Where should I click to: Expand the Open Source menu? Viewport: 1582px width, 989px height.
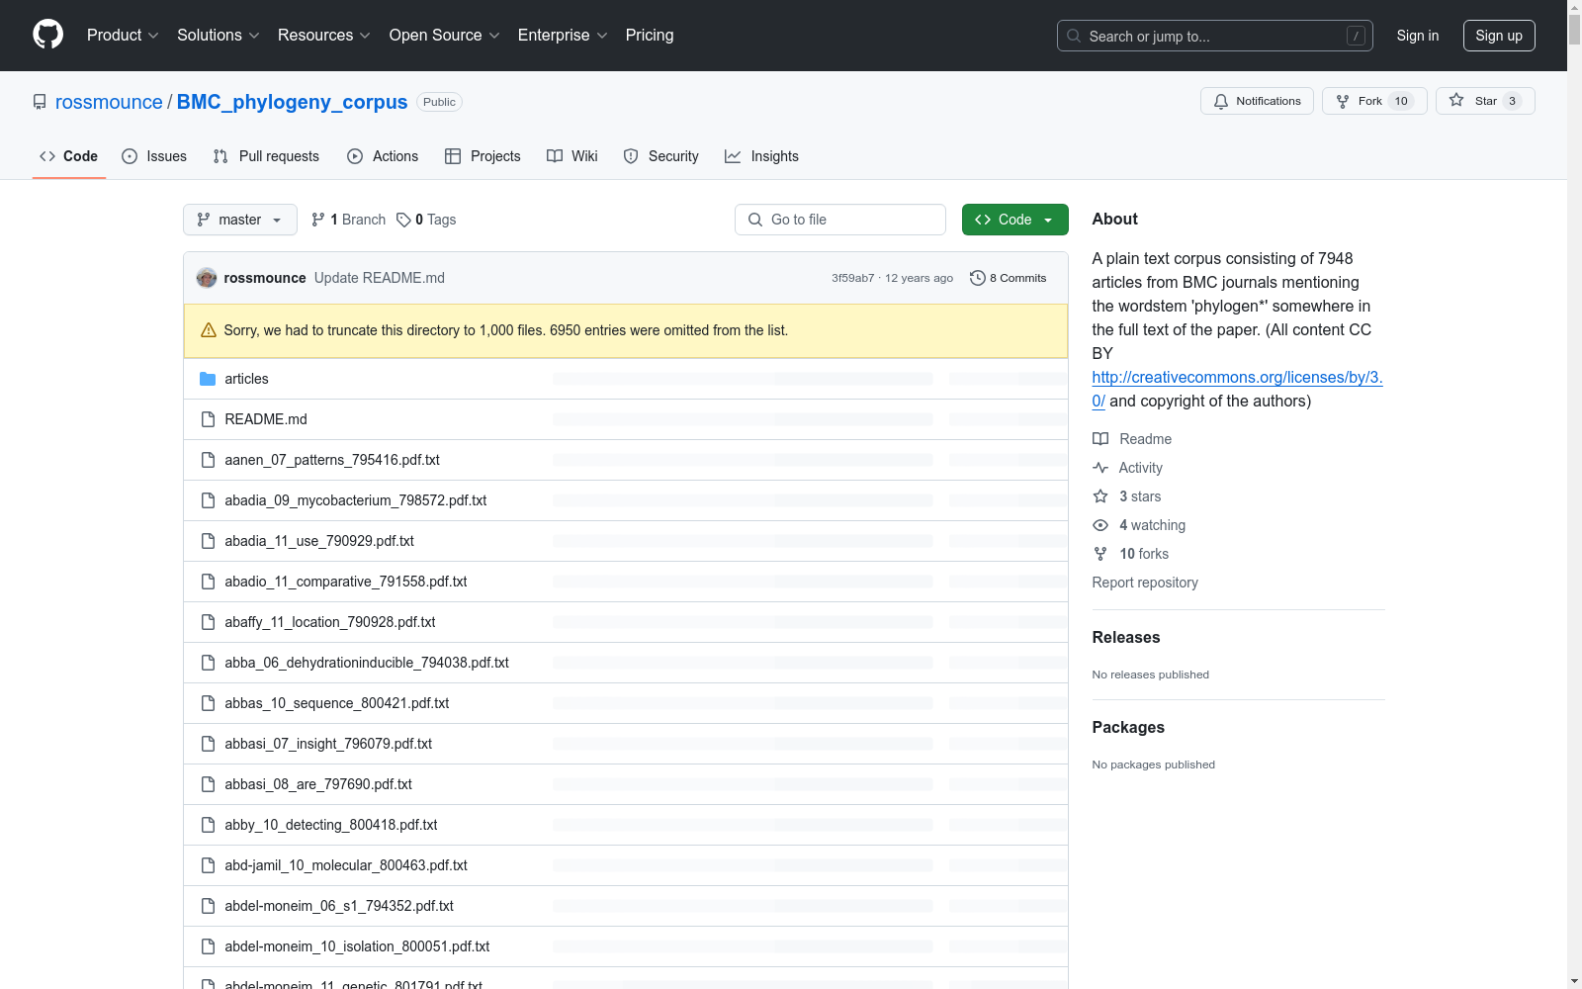tap(445, 36)
